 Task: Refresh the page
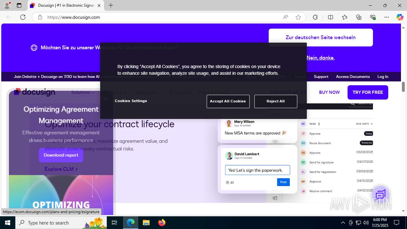click(23, 17)
